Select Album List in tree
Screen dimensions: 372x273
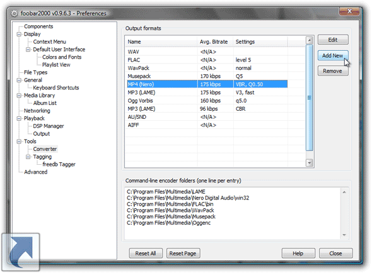45,103
